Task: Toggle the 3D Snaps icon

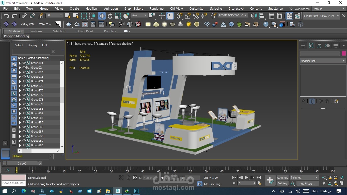Action: coord(180,16)
